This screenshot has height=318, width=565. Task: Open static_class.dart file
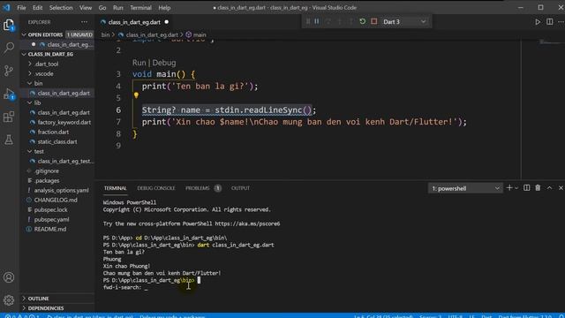57,141
